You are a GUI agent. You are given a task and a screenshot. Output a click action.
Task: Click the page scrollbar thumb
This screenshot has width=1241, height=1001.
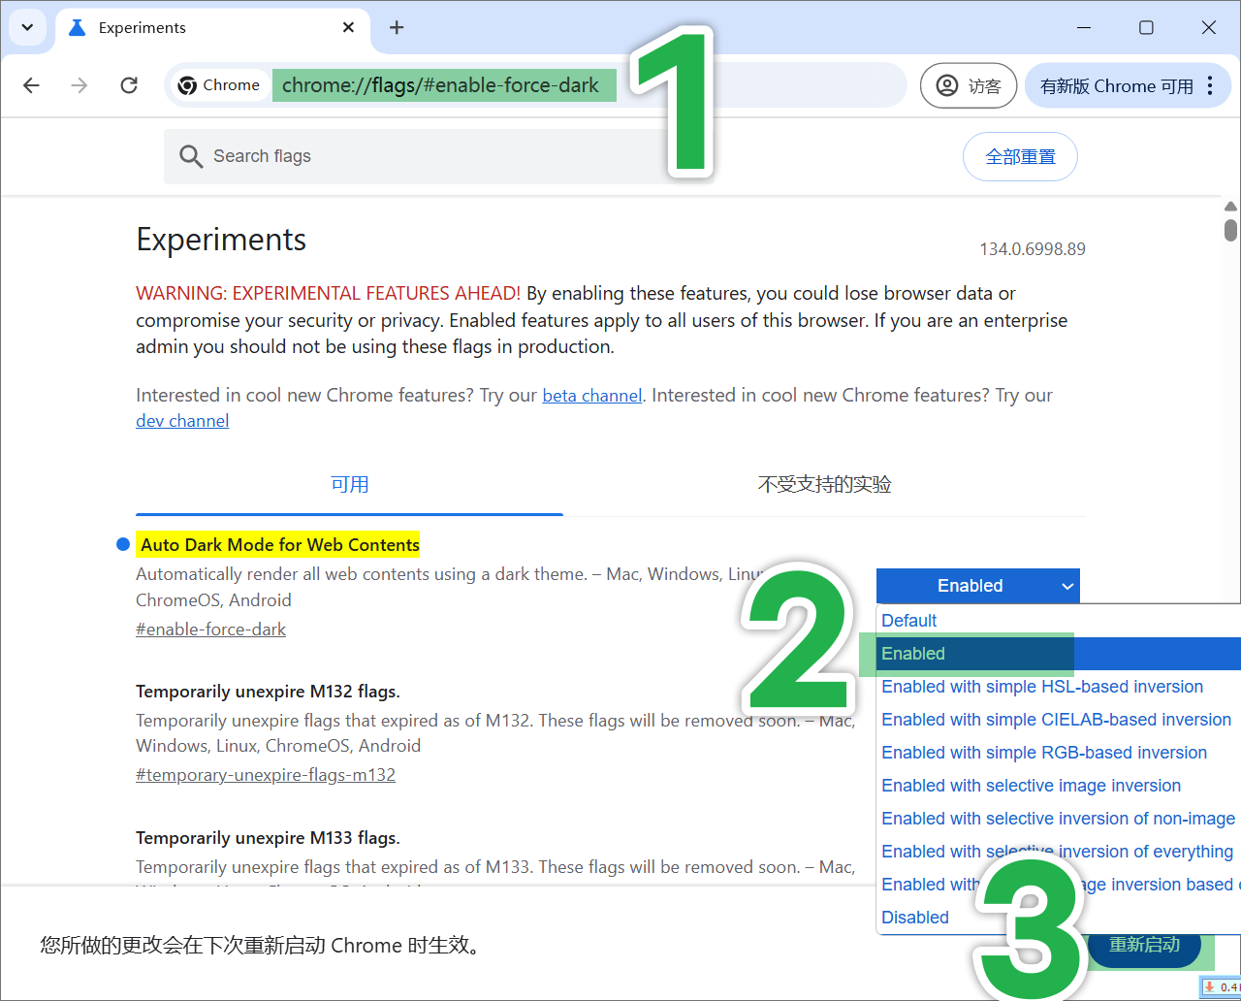tap(1230, 230)
